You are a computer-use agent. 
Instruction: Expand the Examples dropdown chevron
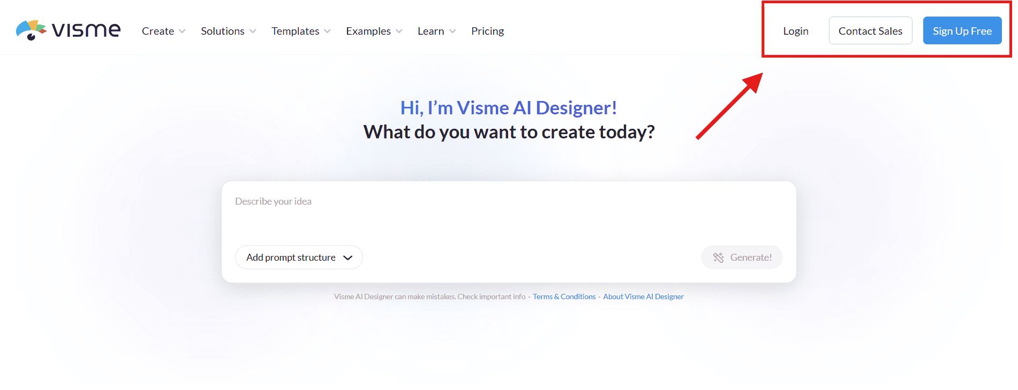click(x=399, y=32)
